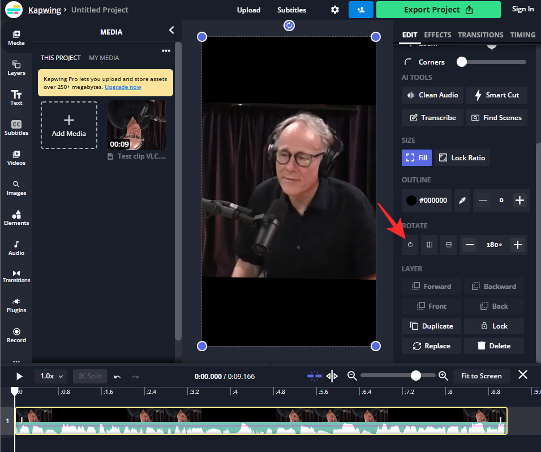Click the split-at-playhead icon beside snapping
Screen dimensions: 541x452
332,376
